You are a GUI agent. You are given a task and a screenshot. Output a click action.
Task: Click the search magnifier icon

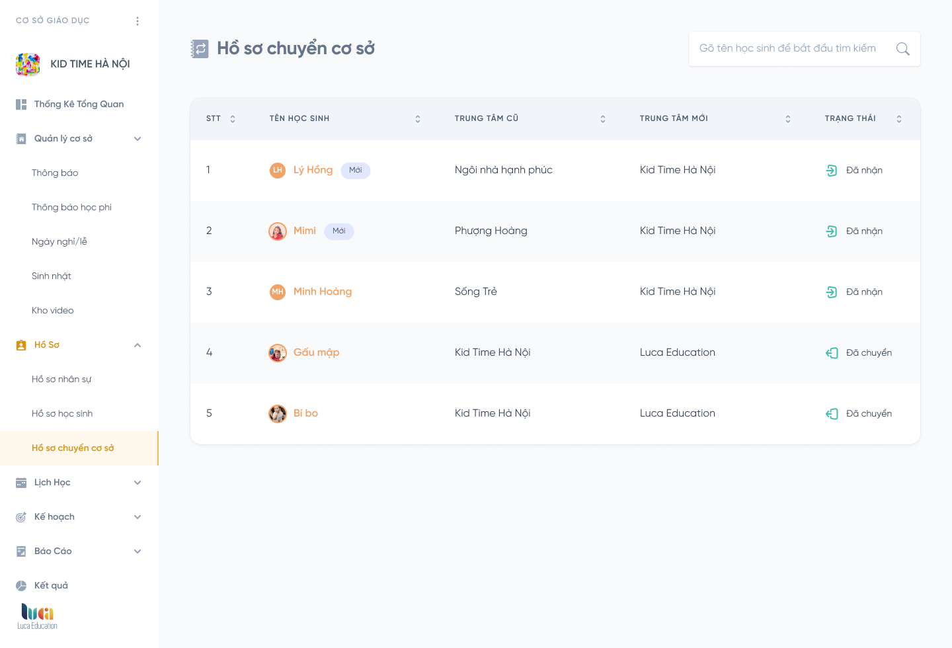pos(902,49)
